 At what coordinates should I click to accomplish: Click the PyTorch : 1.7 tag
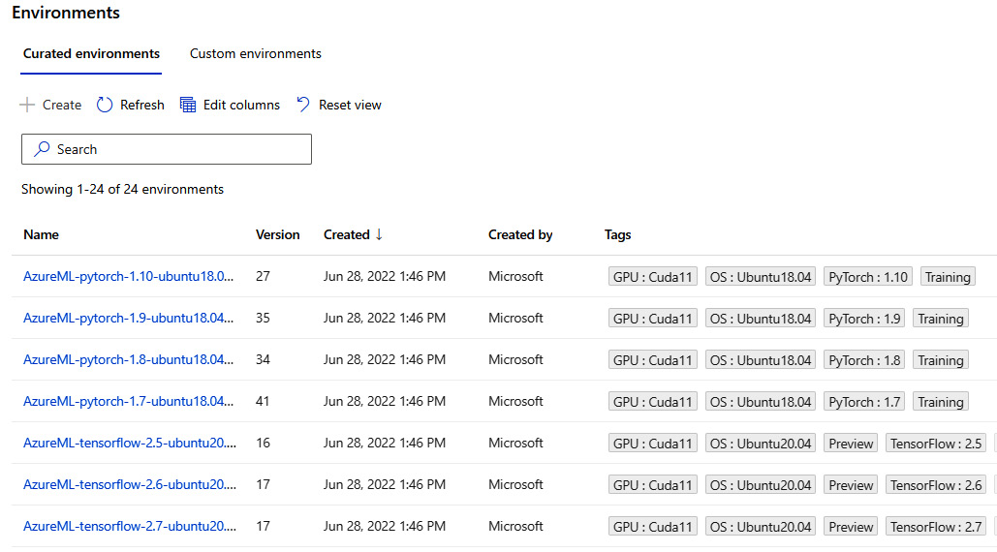point(864,402)
